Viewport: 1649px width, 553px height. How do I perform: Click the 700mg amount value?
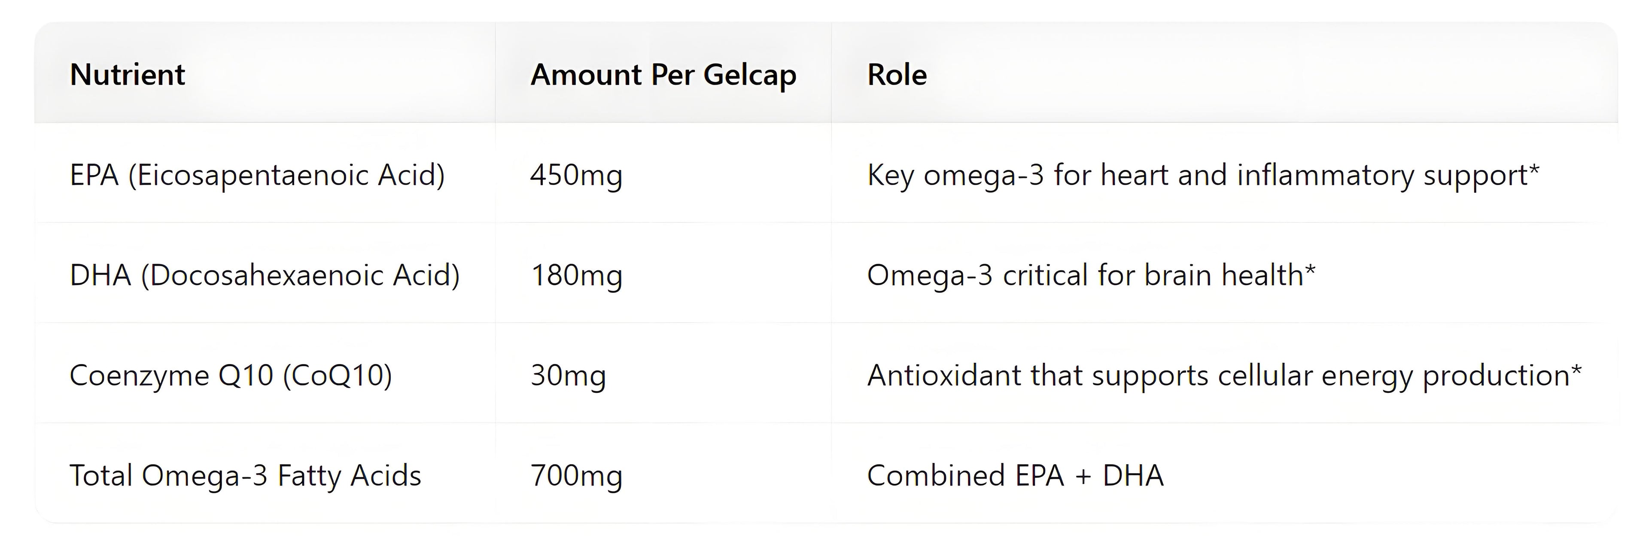tap(576, 476)
